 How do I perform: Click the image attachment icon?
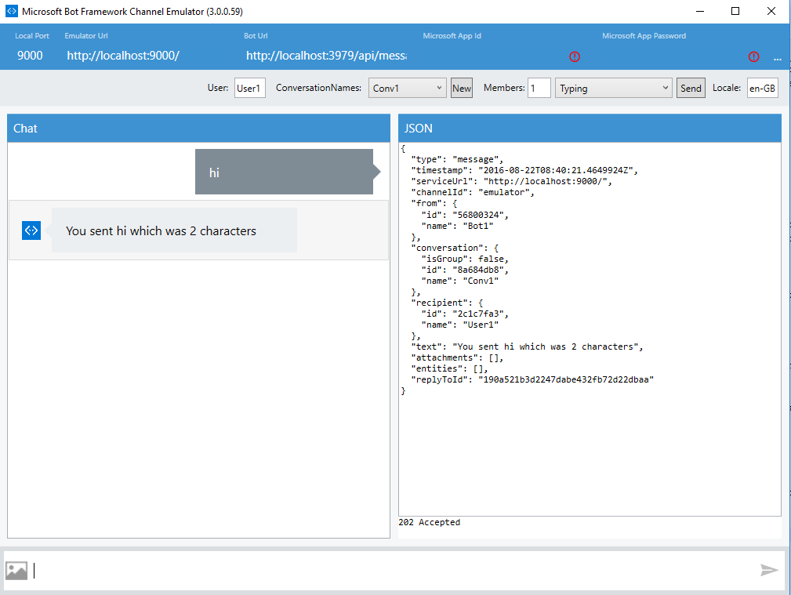pyautogui.click(x=16, y=571)
